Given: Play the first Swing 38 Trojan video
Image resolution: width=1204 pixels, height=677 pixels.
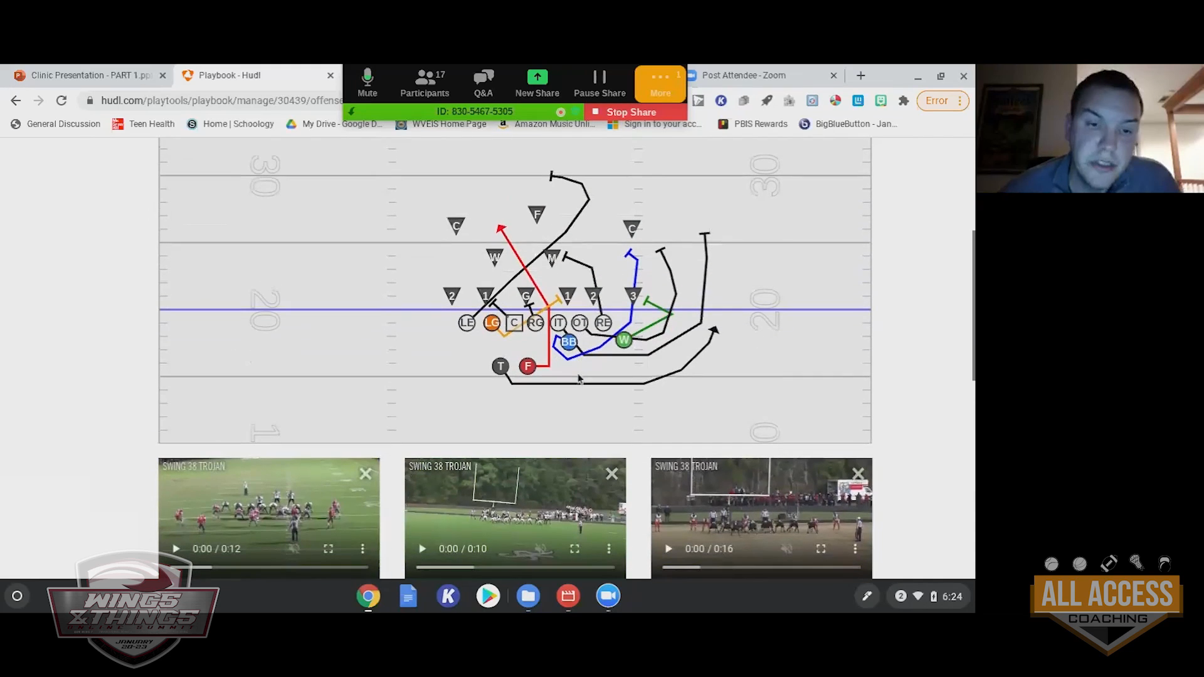Looking at the screenshot, I should [176, 548].
